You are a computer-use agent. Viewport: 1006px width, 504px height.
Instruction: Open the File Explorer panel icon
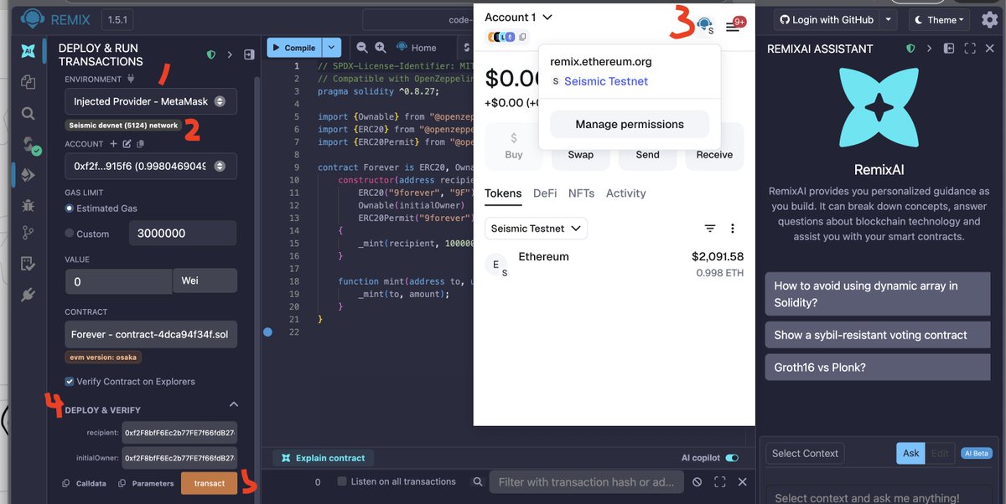coord(29,80)
